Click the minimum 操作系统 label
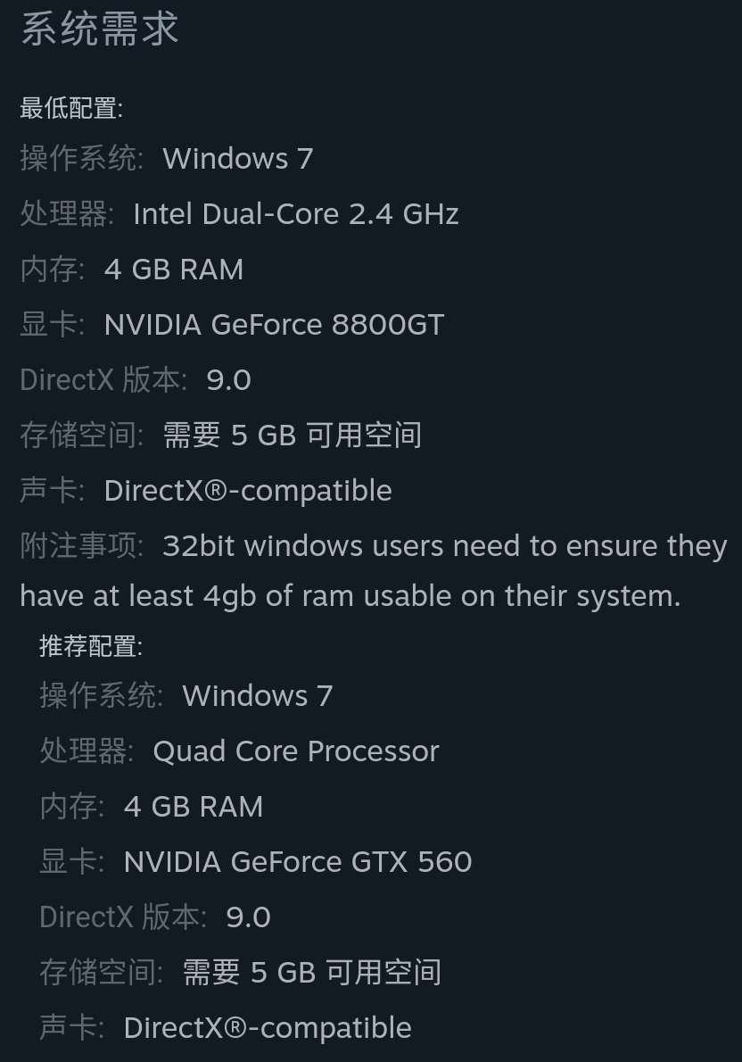This screenshot has width=742, height=1062. [x=82, y=159]
